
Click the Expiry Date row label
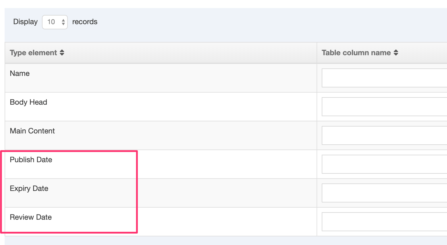[x=29, y=188]
